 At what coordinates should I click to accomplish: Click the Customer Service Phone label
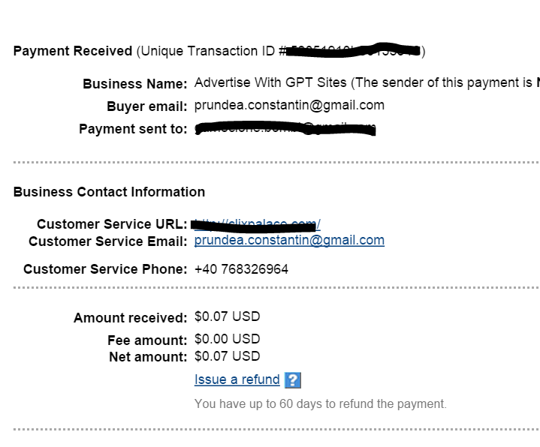pos(105,269)
